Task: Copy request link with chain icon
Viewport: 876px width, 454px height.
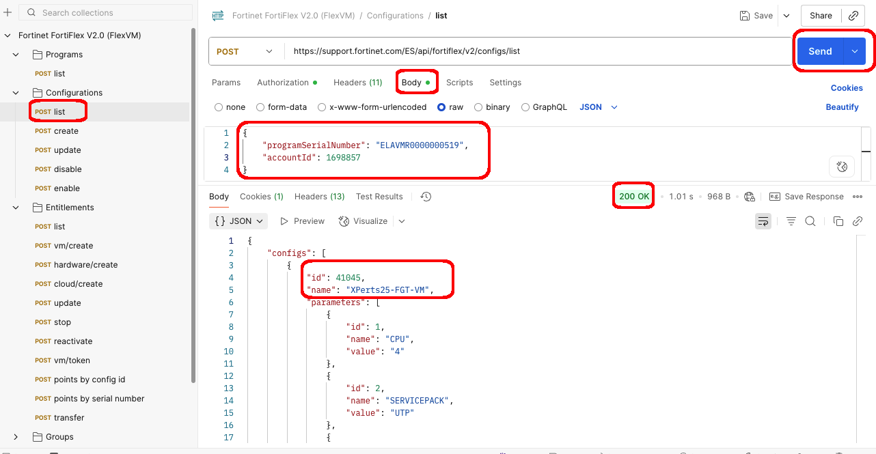Action: pyautogui.click(x=853, y=16)
